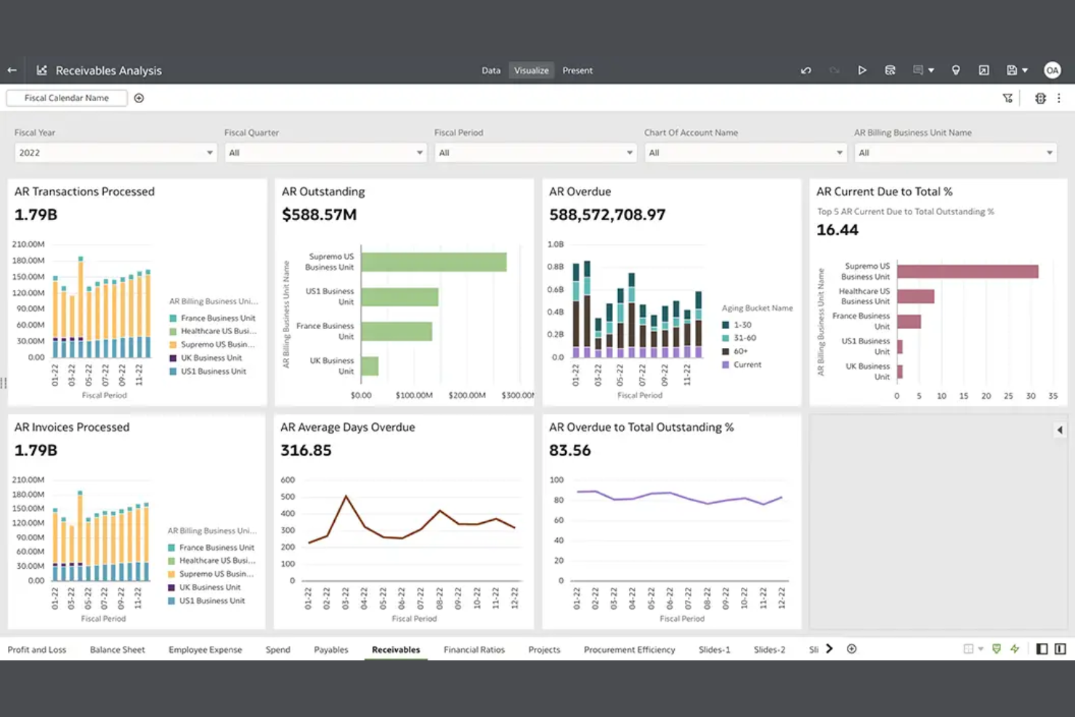Go back using the left arrow icon

(12, 70)
